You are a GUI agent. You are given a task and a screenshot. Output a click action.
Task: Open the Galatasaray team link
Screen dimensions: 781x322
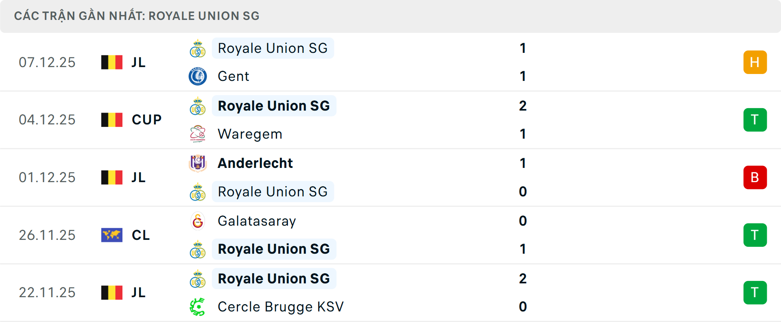[x=257, y=221]
